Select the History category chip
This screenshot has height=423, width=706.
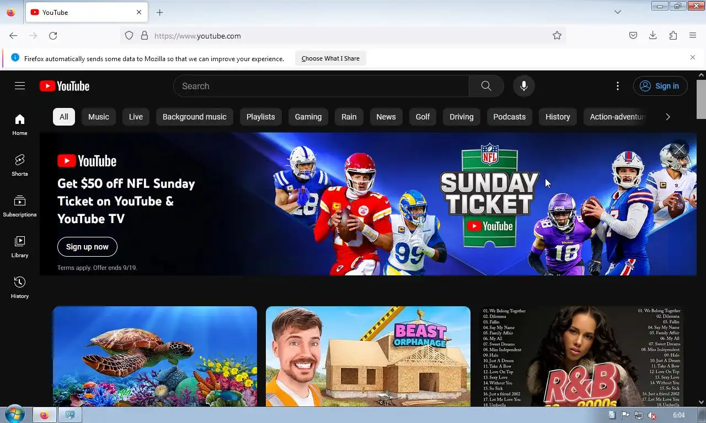coord(558,117)
